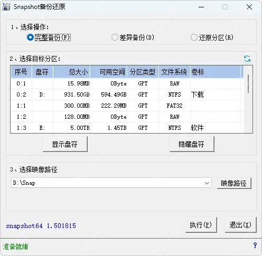Sort by 序号 column header
Image resolution: width=262 pixels, height=256 pixels.
pyautogui.click(x=21, y=72)
